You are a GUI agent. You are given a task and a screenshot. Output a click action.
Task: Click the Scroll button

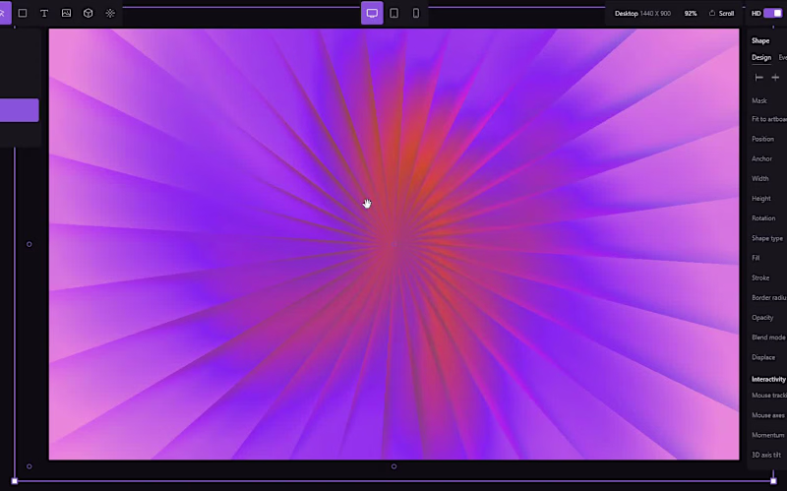coord(721,14)
